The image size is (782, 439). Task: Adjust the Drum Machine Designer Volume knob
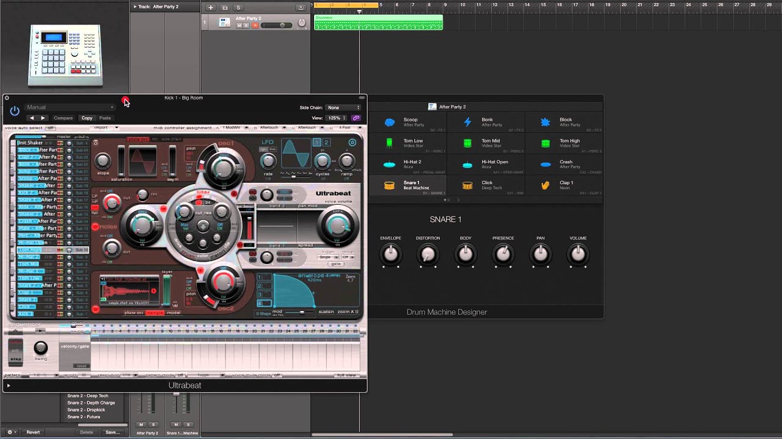[578, 254]
